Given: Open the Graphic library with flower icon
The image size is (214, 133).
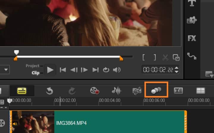Looking at the screenshot, I should point(192,20).
